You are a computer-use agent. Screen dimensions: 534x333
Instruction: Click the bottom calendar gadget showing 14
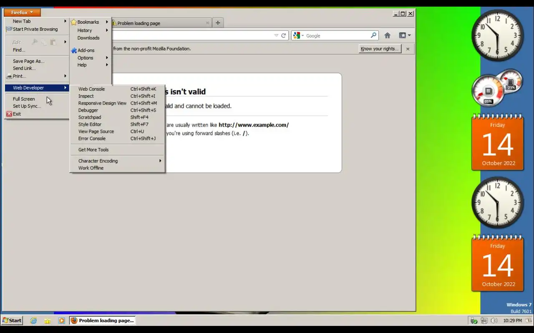click(x=498, y=263)
